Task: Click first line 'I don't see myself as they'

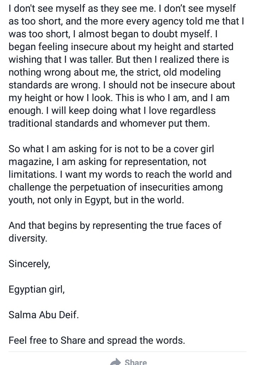Action: [x=122, y=8]
